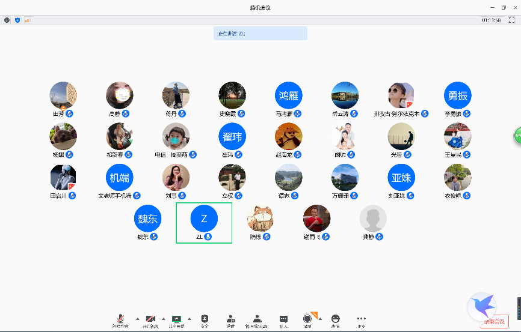Viewport: 521px width, 332px height.
Task: Open video options arrow beside camera
Action: [164, 319]
